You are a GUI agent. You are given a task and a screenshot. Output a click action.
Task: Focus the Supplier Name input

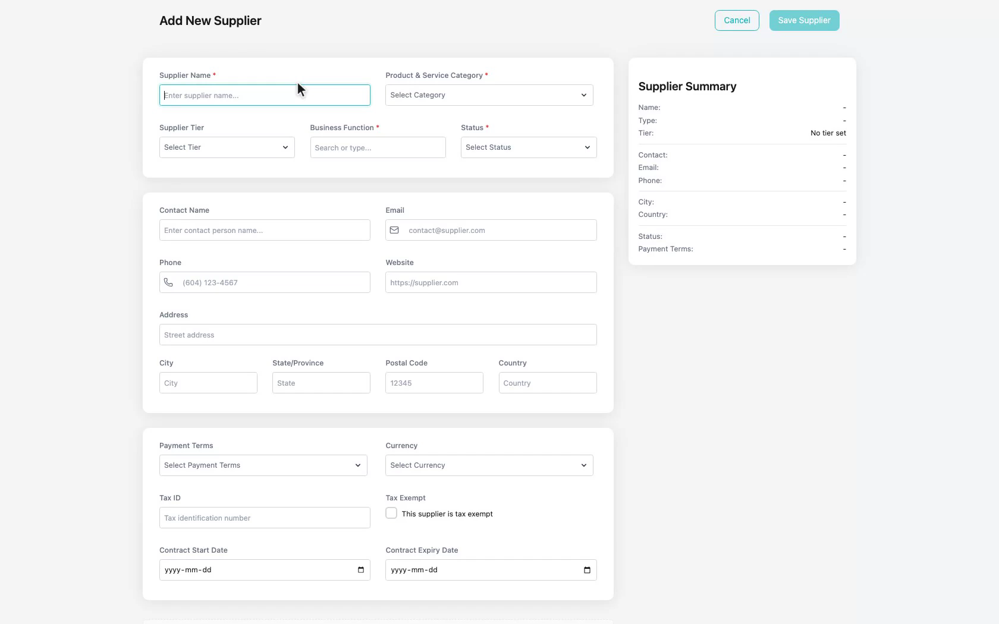(265, 95)
